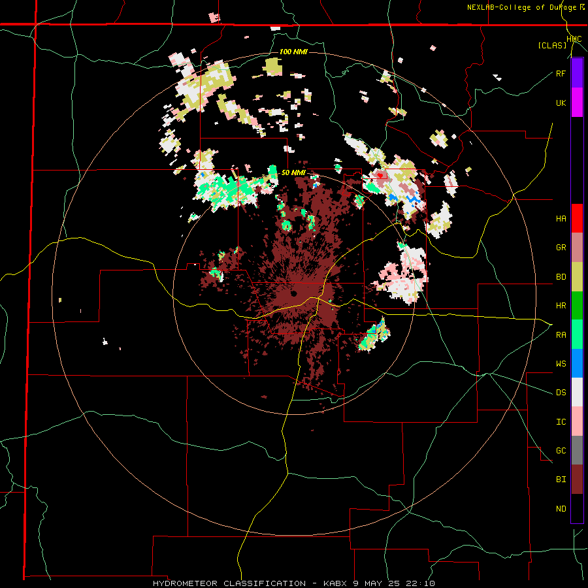Click the radar site center black dot
Image resolution: width=588 pixels, height=588 pixels.
click(x=293, y=293)
